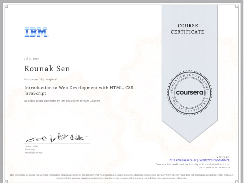Click the name Rav Ahuja
The height and width of the screenshot is (183, 244).
pos(30,149)
